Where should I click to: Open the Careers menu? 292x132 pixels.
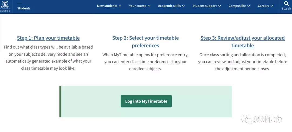[266, 6]
